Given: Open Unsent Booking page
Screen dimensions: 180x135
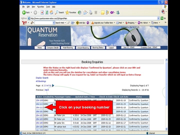Looking at the screenshot, I should [x=83, y=48].
